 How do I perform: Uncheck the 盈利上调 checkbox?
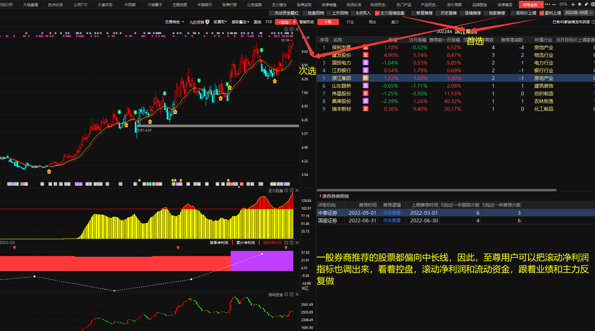coord(541,13)
